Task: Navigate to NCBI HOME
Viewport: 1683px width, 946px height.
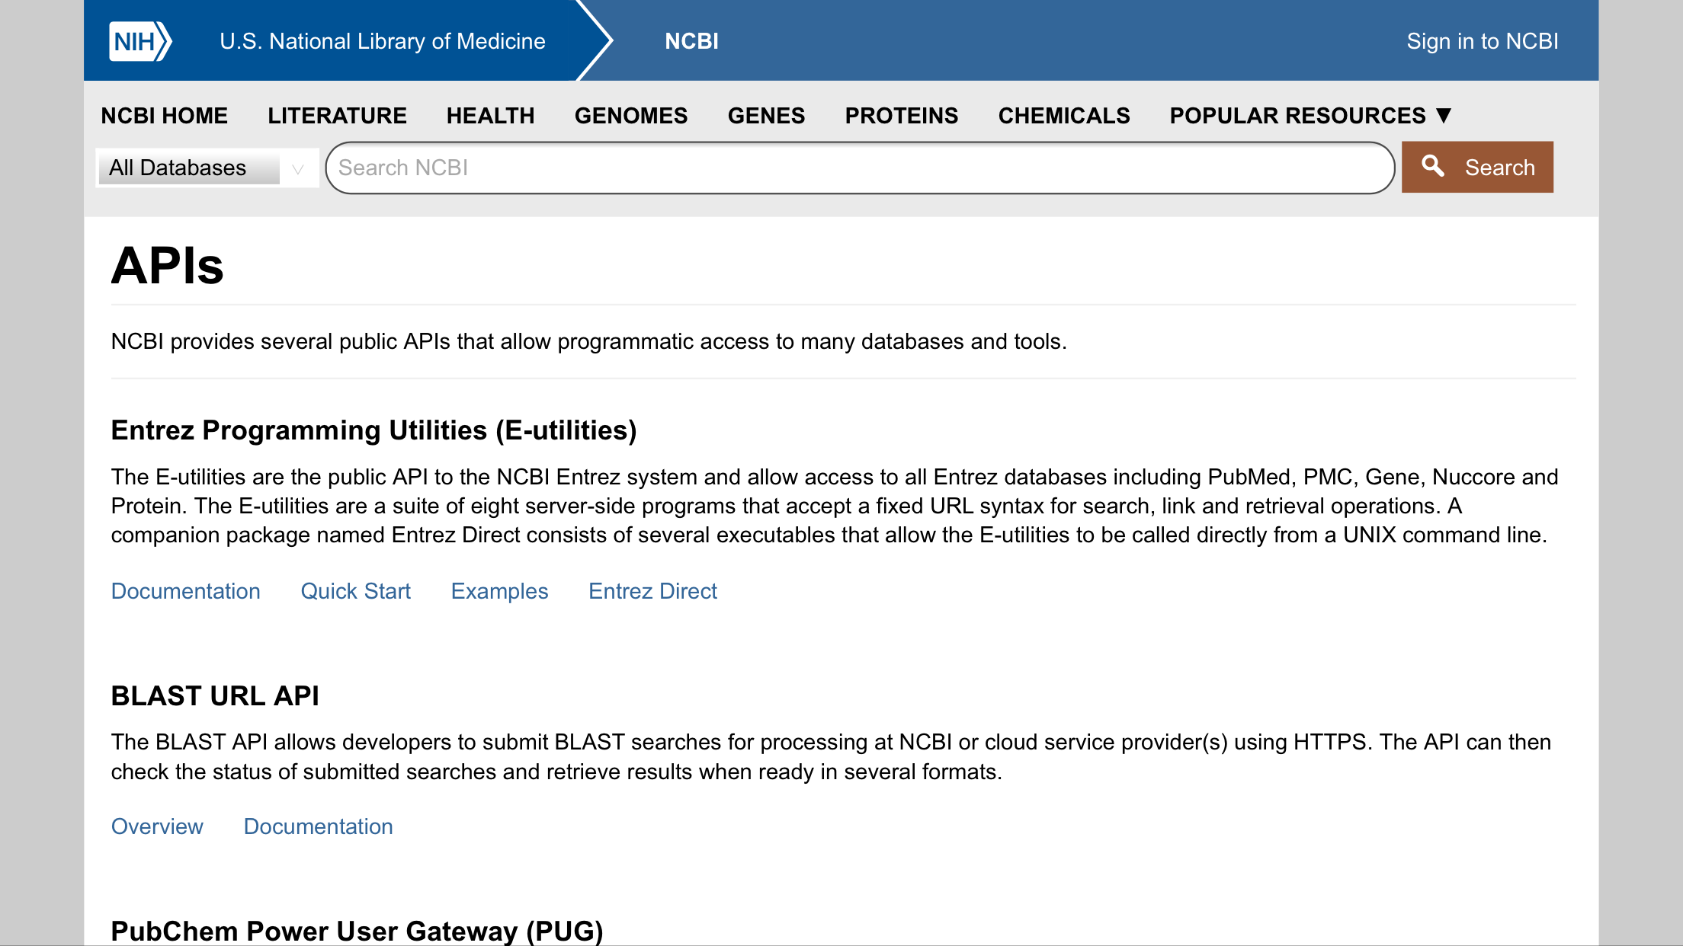Action: (165, 115)
